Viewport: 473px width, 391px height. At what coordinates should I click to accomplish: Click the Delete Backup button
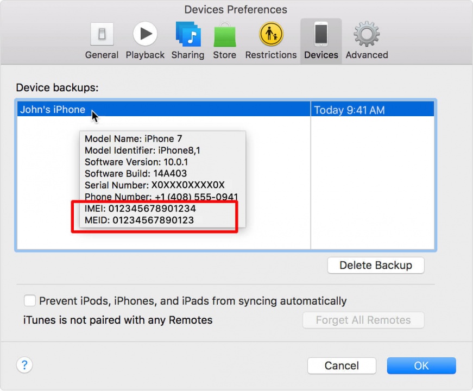(x=376, y=265)
